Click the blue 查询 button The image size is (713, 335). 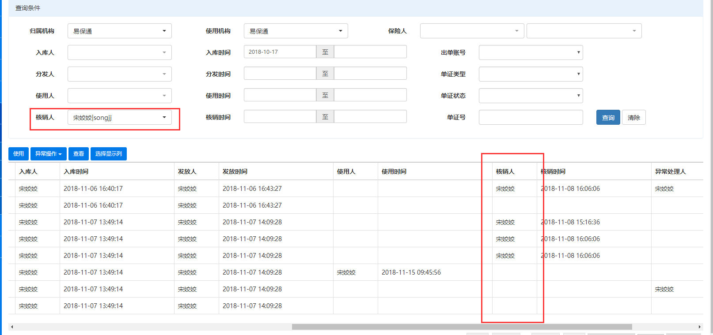[x=608, y=118]
